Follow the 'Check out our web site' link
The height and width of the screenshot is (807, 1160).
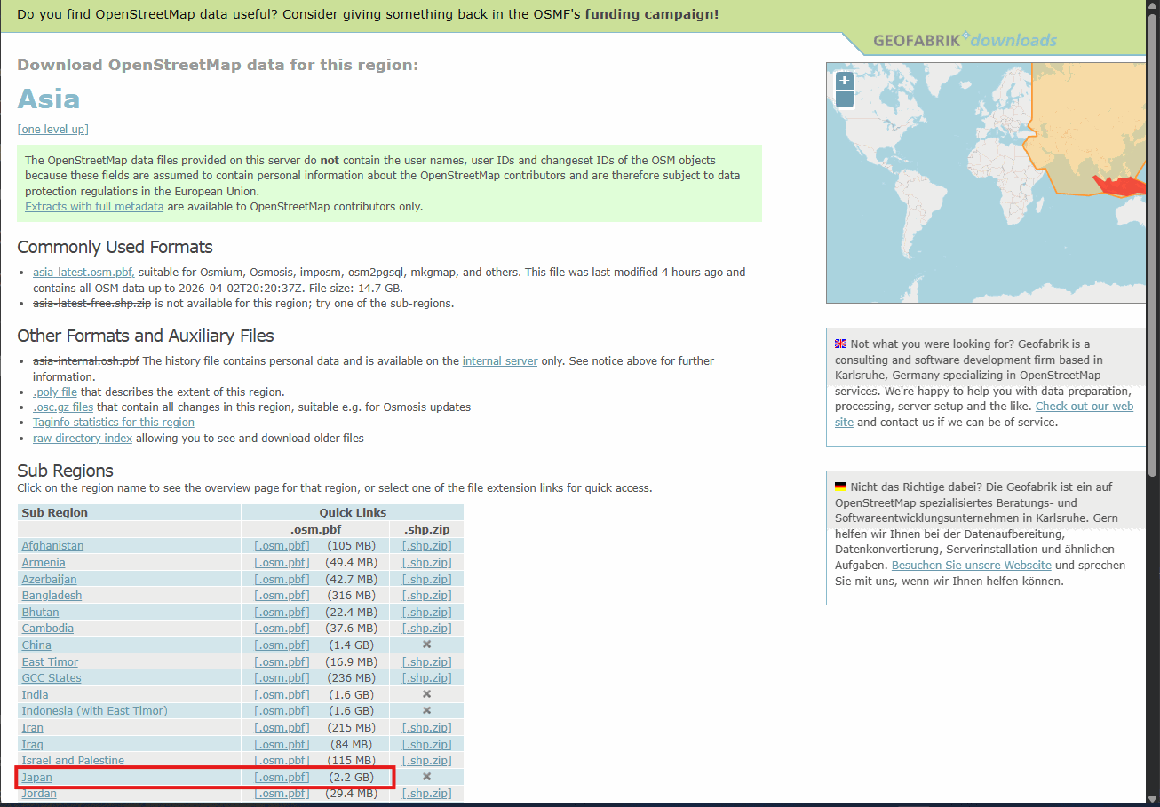click(x=1085, y=407)
